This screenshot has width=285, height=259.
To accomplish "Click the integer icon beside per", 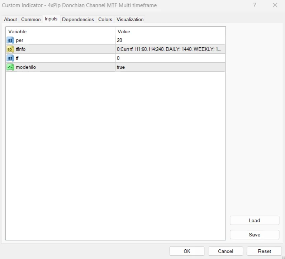I will (x=10, y=40).
